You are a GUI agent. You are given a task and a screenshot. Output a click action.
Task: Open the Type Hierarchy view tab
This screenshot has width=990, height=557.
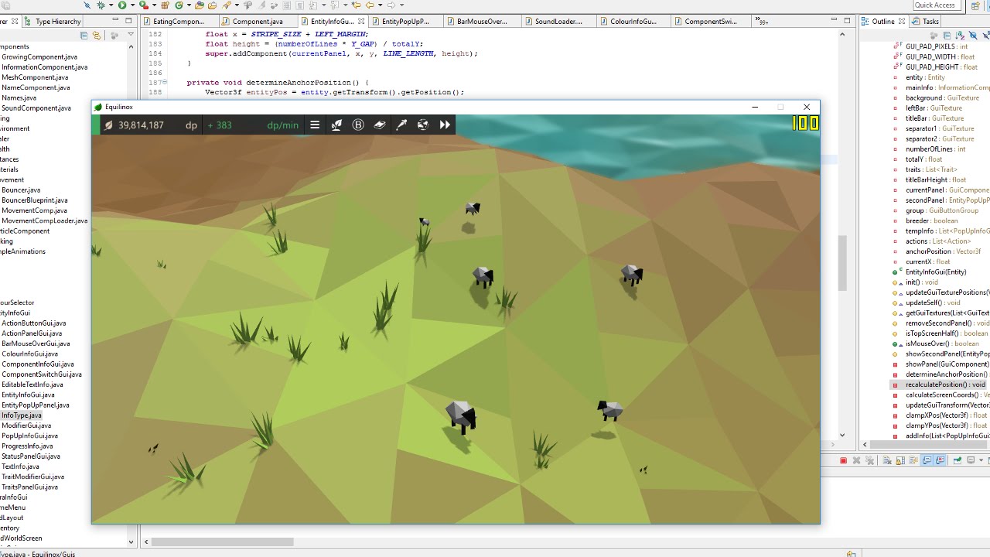[x=52, y=22]
